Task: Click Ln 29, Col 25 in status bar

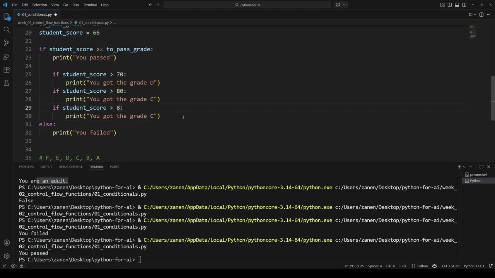Action: coord(354,266)
